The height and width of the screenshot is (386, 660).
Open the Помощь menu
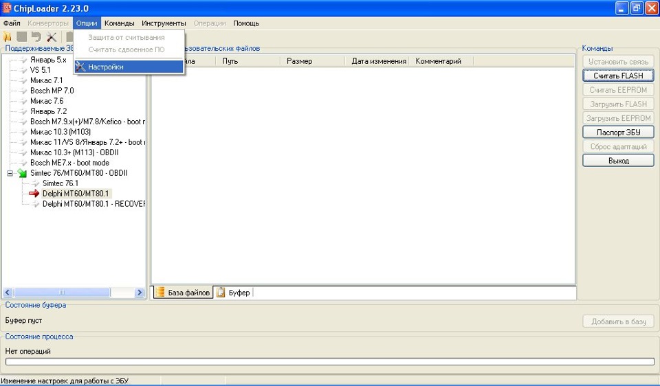tap(246, 23)
